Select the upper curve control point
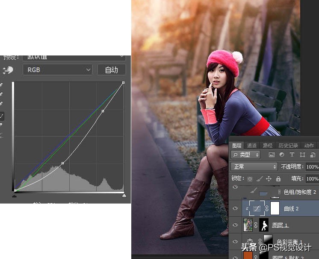 [x=103, y=111]
